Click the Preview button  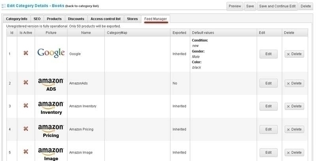click(235, 6)
